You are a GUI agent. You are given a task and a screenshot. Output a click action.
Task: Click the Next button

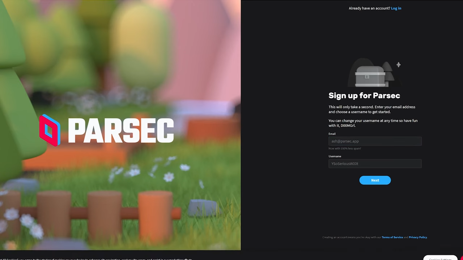(375, 180)
